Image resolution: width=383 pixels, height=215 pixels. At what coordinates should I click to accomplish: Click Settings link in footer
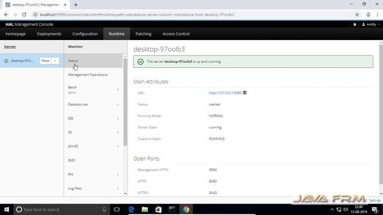point(375,201)
